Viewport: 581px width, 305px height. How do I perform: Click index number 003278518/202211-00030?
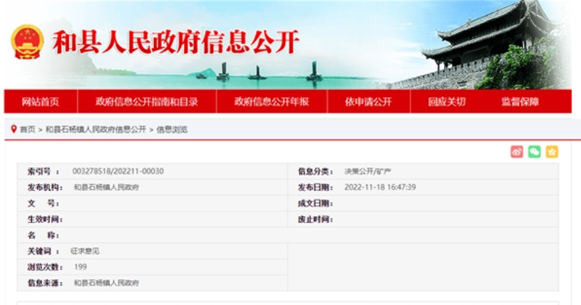pyautogui.click(x=118, y=171)
